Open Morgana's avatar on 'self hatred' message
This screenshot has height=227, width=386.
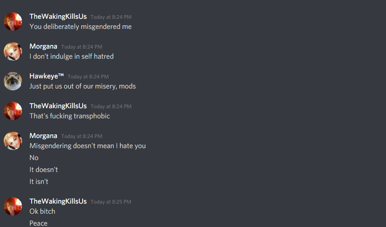[x=13, y=51]
